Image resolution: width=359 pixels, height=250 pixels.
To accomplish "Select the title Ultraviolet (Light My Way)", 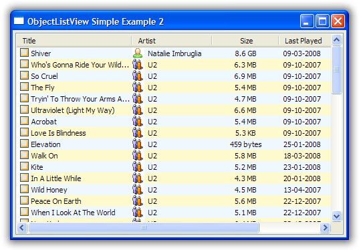I will 73,110.
